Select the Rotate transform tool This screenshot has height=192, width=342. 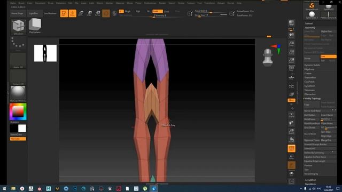tap(98, 13)
